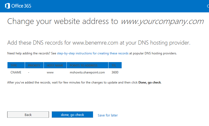The image size is (209, 126).
Task: Click the bold Done, go check instruction text
Action: 150,82
